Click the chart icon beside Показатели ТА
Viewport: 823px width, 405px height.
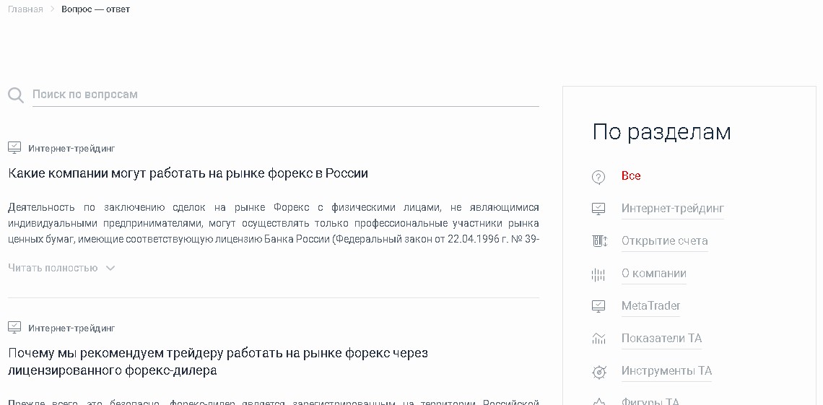click(598, 339)
